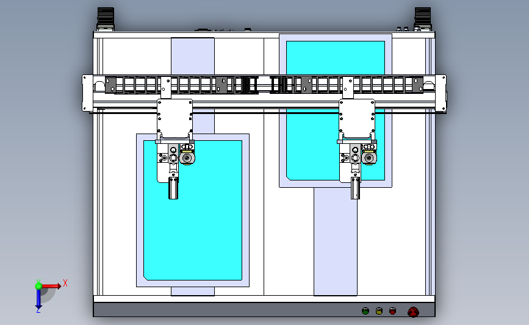Select the right gantry head mounting plate
This screenshot has width=529, height=325.
pos(357,119)
